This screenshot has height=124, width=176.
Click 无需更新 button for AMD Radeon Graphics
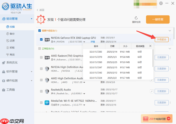click(162, 58)
